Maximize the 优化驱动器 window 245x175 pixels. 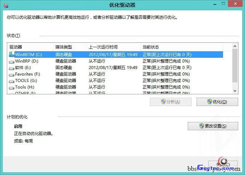point(223,4)
